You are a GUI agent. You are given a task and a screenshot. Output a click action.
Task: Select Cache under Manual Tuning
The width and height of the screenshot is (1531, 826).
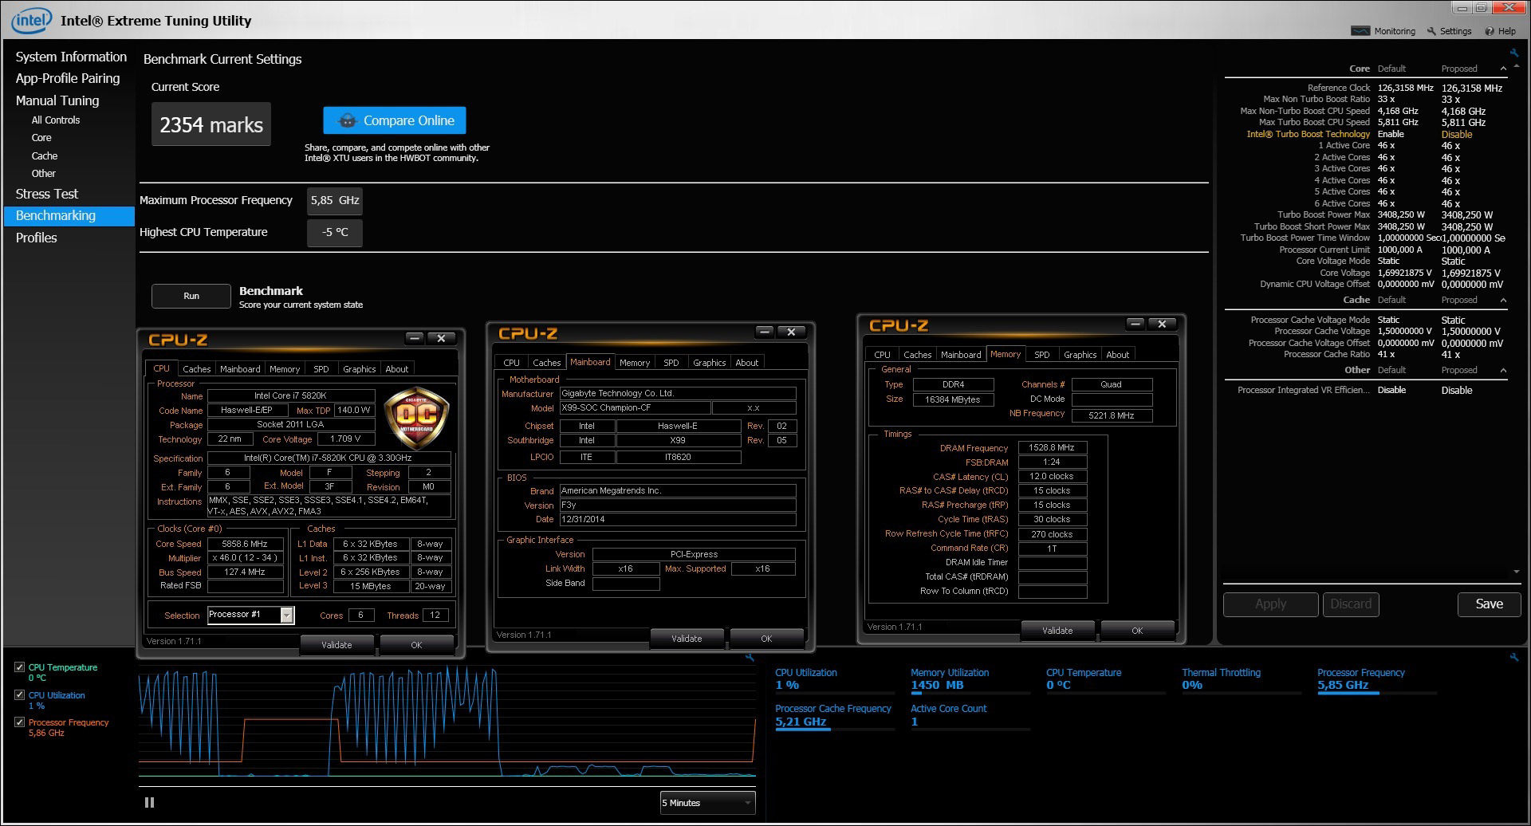point(45,156)
